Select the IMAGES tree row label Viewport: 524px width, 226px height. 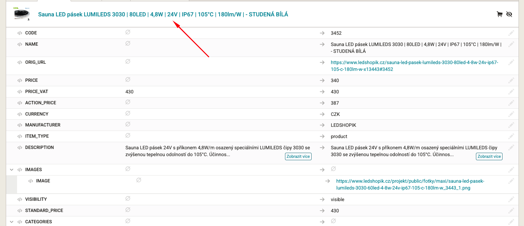33,170
